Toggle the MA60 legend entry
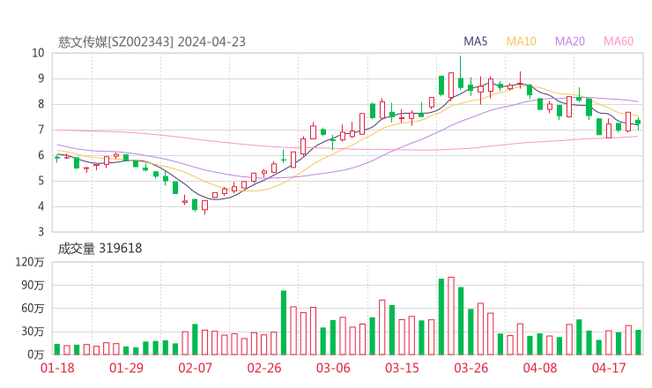This screenshot has width=652, height=388. [x=619, y=41]
